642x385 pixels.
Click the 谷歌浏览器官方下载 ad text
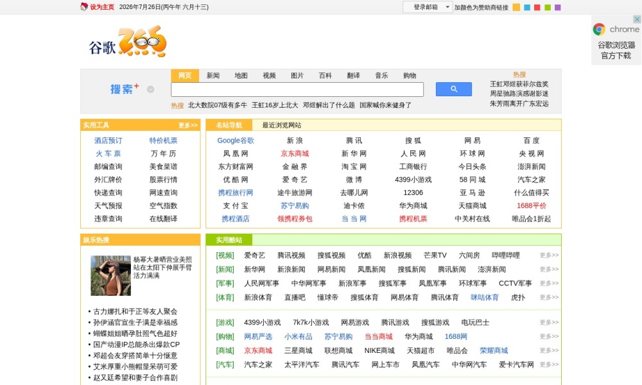coord(616,50)
